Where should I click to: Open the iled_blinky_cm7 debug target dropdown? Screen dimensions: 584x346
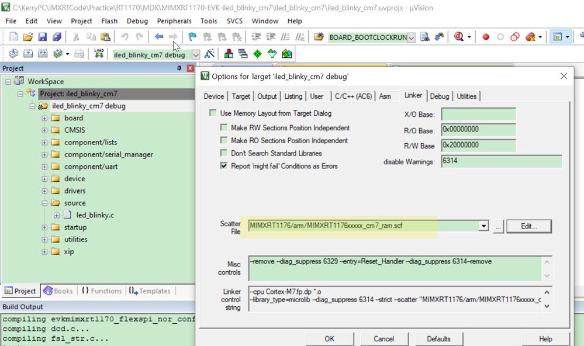click(195, 55)
